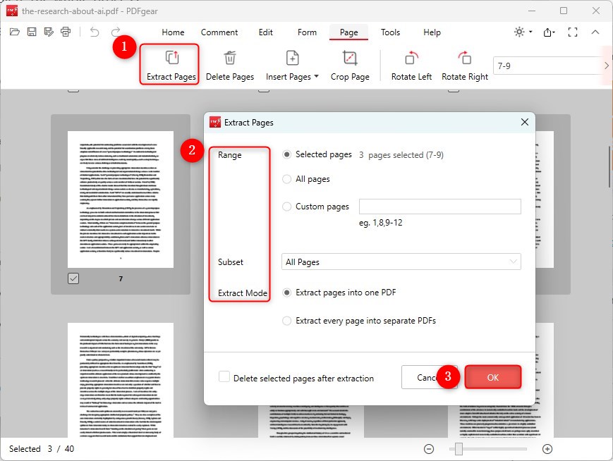Open the Tools menu tab
This screenshot has height=461, width=613.
[390, 32]
